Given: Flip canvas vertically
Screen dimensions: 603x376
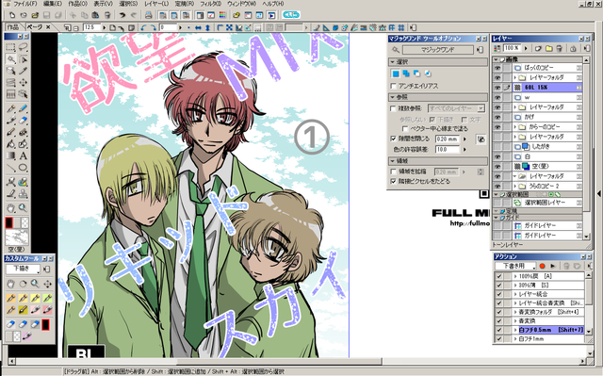Looking at the screenshot, I should pos(207,27).
